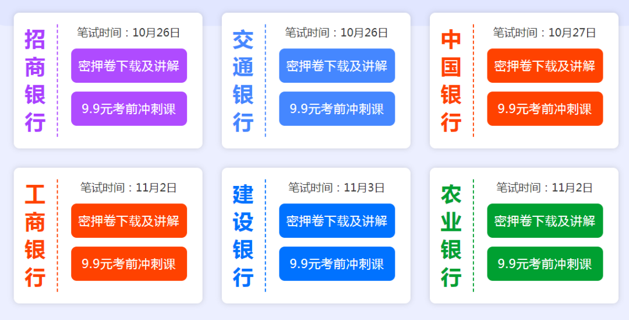Click the 工商银行 title text
The image size is (629, 320).
click(x=36, y=235)
